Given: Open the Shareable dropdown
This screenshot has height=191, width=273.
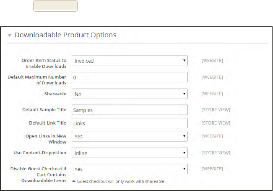Looking at the screenshot, I should pos(129,94).
